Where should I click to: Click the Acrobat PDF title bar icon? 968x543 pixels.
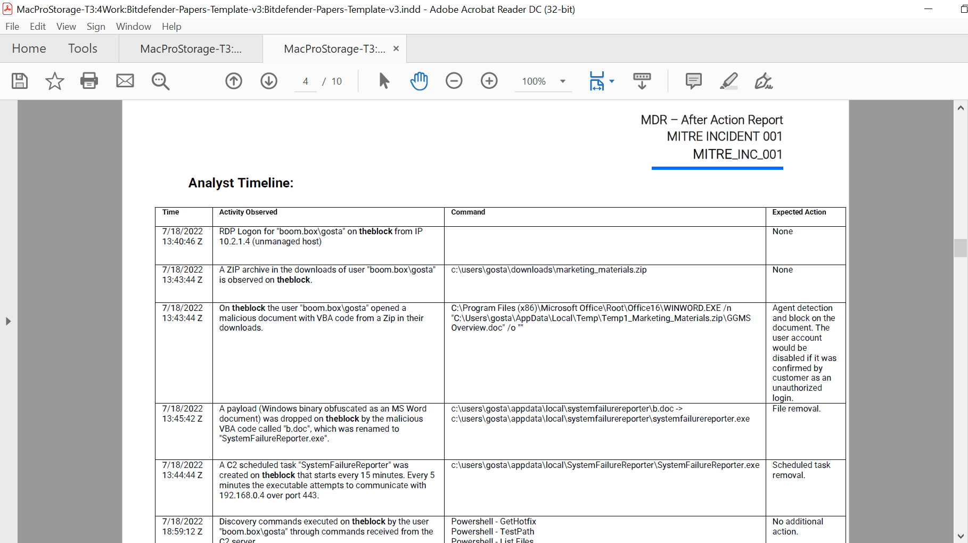pyautogui.click(x=7, y=9)
